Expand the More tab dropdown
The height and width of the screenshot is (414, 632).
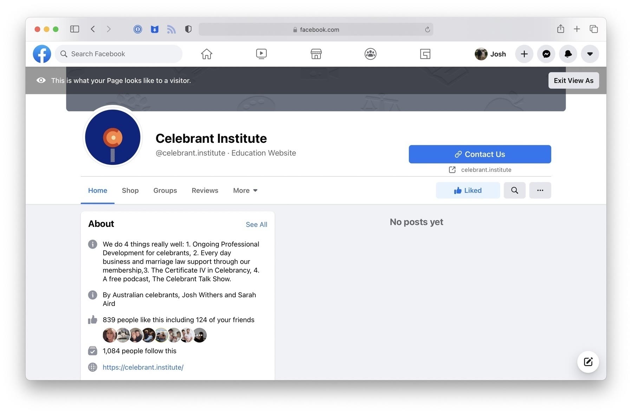(245, 190)
